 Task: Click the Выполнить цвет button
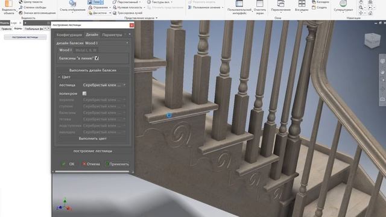pyautogui.click(x=92, y=139)
